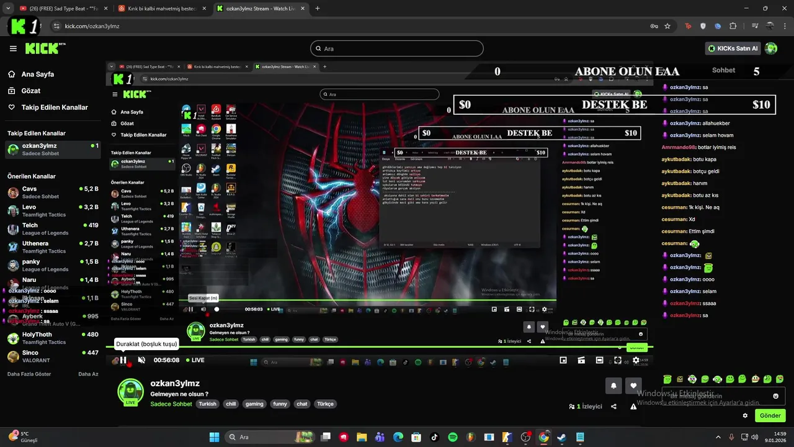Open Task View from the taskbar
This screenshot has height=447, width=794.
point(326,437)
